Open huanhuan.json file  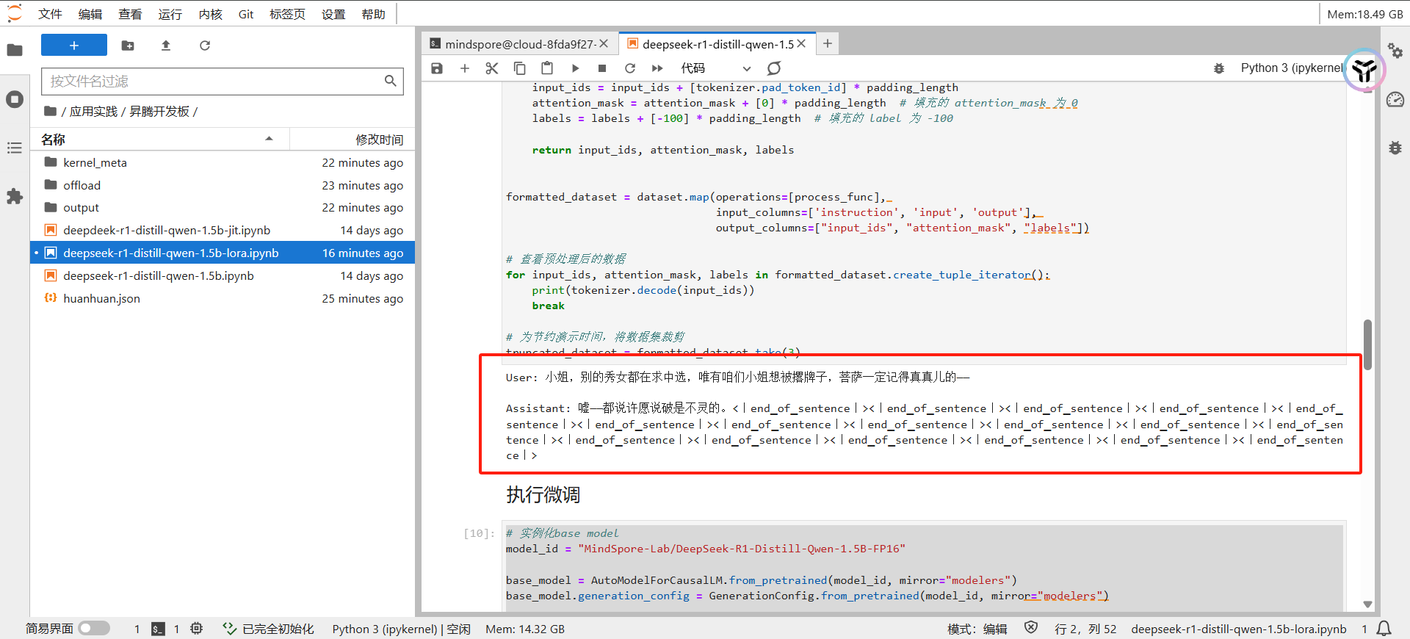(x=101, y=298)
